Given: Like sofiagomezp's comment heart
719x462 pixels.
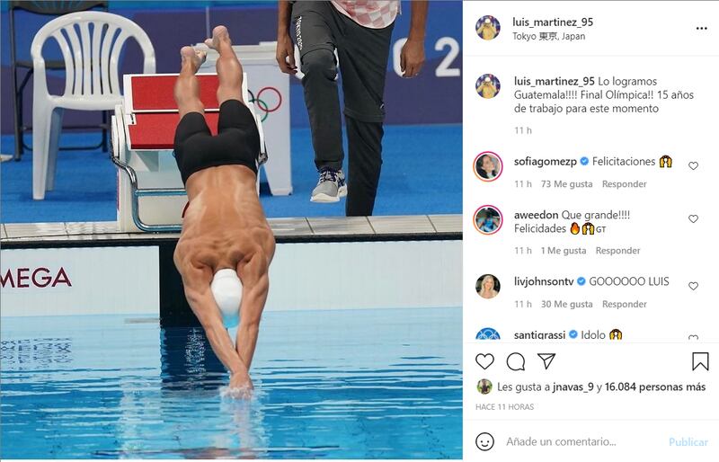Looking at the screenshot, I should point(693,165).
